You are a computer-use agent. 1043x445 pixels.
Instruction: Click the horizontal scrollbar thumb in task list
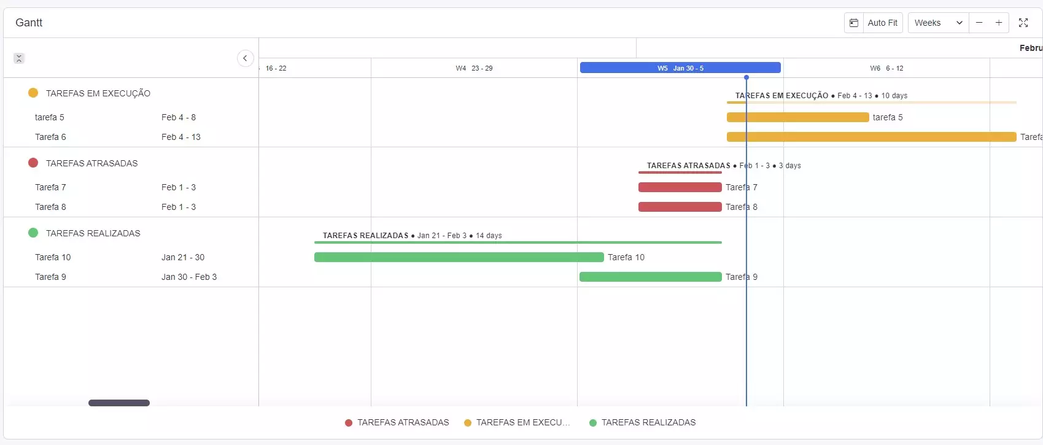tap(119, 403)
